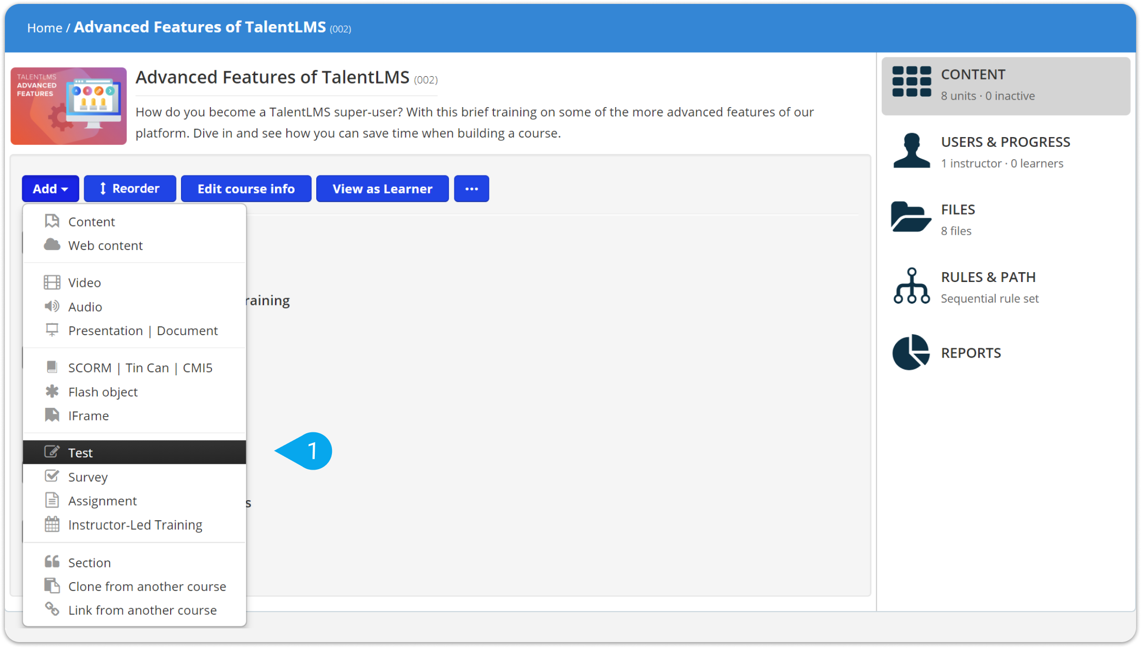Go to Home breadcrumb link
Viewport: 1141px width, 648px height.
[44, 28]
